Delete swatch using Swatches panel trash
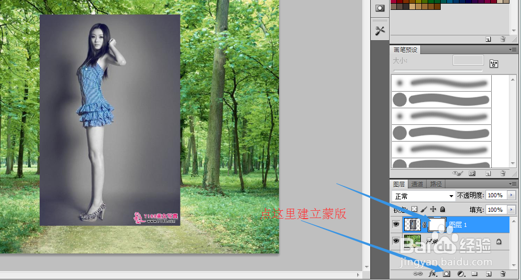 point(503,39)
